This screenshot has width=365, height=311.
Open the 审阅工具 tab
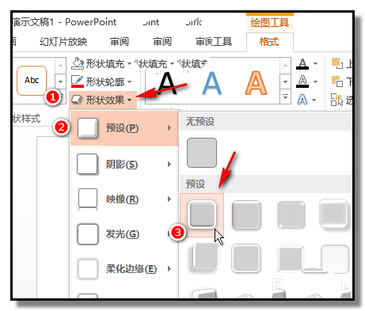(214, 42)
